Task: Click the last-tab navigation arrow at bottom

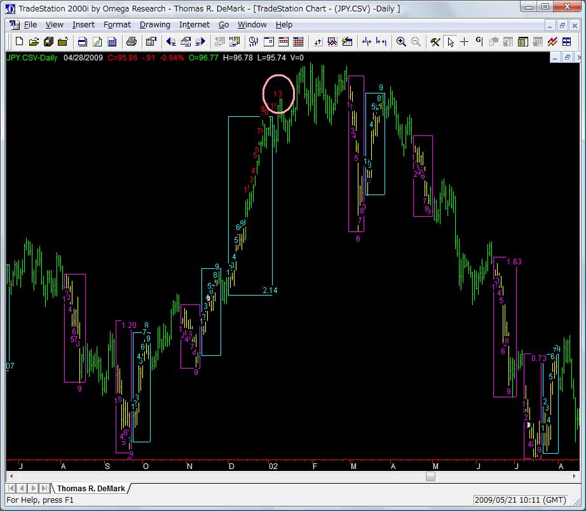Action: [44, 488]
